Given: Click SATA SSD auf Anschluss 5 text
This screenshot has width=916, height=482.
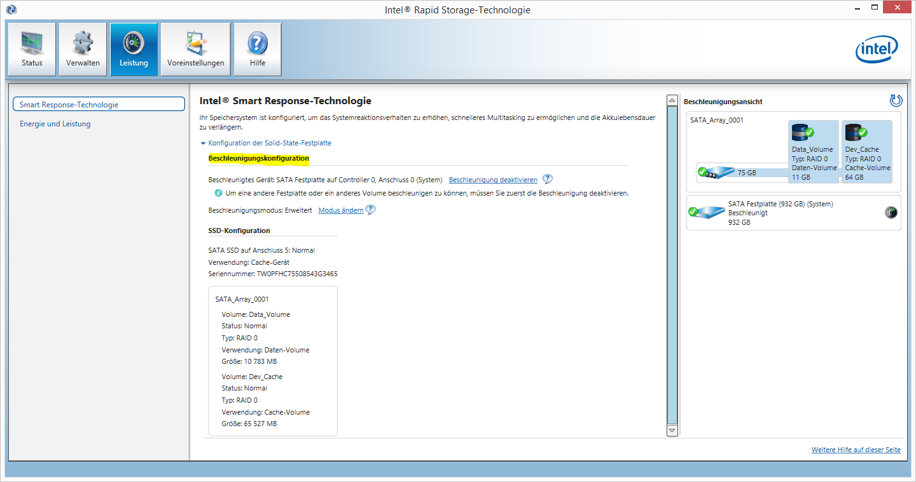Looking at the screenshot, I should tap(261, 250).
